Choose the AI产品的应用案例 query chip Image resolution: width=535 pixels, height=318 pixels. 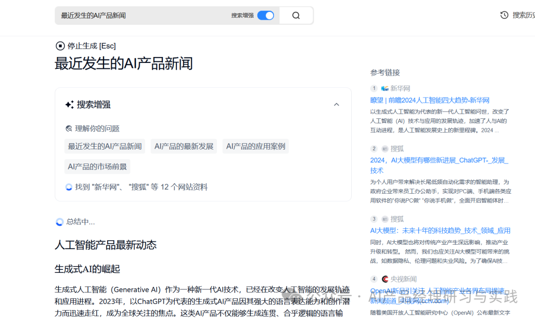point(256,146)
